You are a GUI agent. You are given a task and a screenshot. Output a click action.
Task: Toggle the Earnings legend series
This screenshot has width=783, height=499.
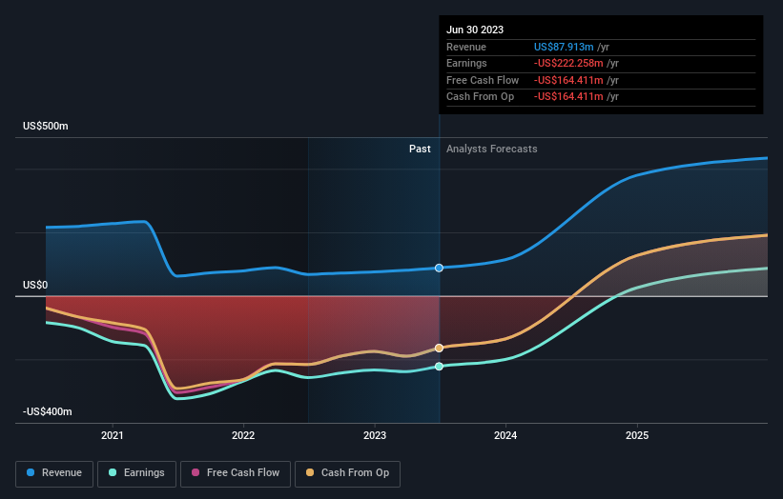point(136,473)
